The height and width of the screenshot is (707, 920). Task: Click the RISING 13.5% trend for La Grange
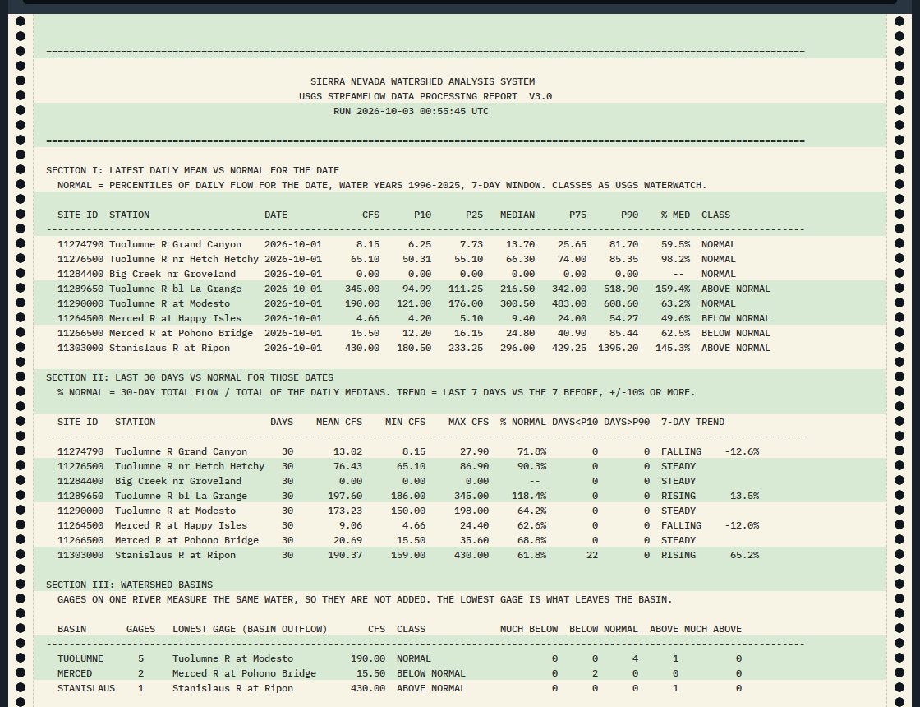coord(710,497)
